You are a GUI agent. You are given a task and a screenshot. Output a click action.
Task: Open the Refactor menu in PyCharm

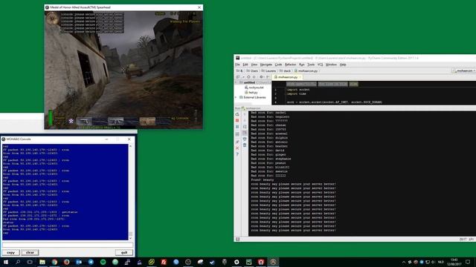290,65
